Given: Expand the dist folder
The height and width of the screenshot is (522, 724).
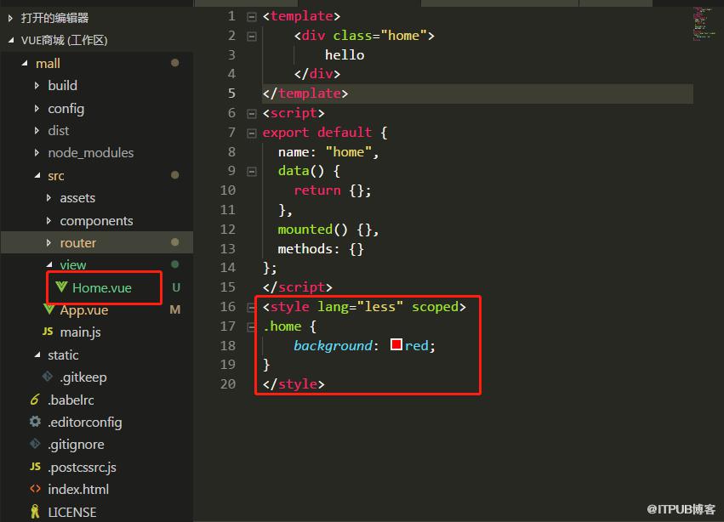Looking at the screenshot, I should [x=37, y=131].
